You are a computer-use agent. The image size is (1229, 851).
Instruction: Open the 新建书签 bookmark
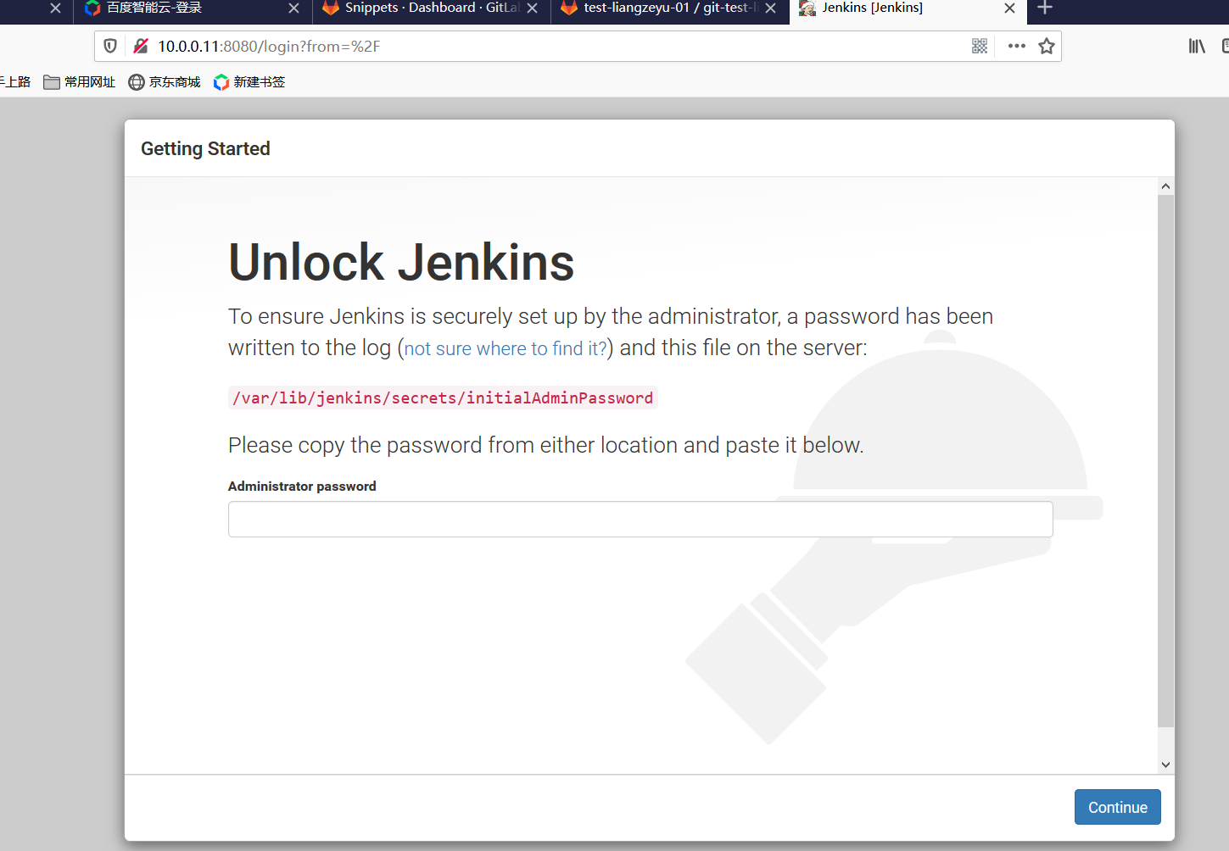tap(249, 82)
